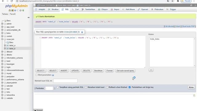This screenshot has height=111, width=197.
Task: Switch to the Hak Akses tab
Action: [129, 9]
